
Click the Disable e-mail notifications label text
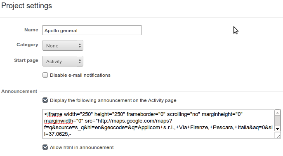[80, 75]
